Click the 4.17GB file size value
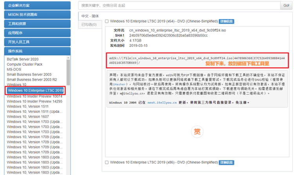Image resolution: width=294 pixels, height=175 pixels. click(x=135, y=41)
